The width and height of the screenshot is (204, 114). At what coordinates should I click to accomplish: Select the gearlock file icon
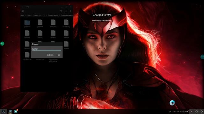(x=40, y=22)
